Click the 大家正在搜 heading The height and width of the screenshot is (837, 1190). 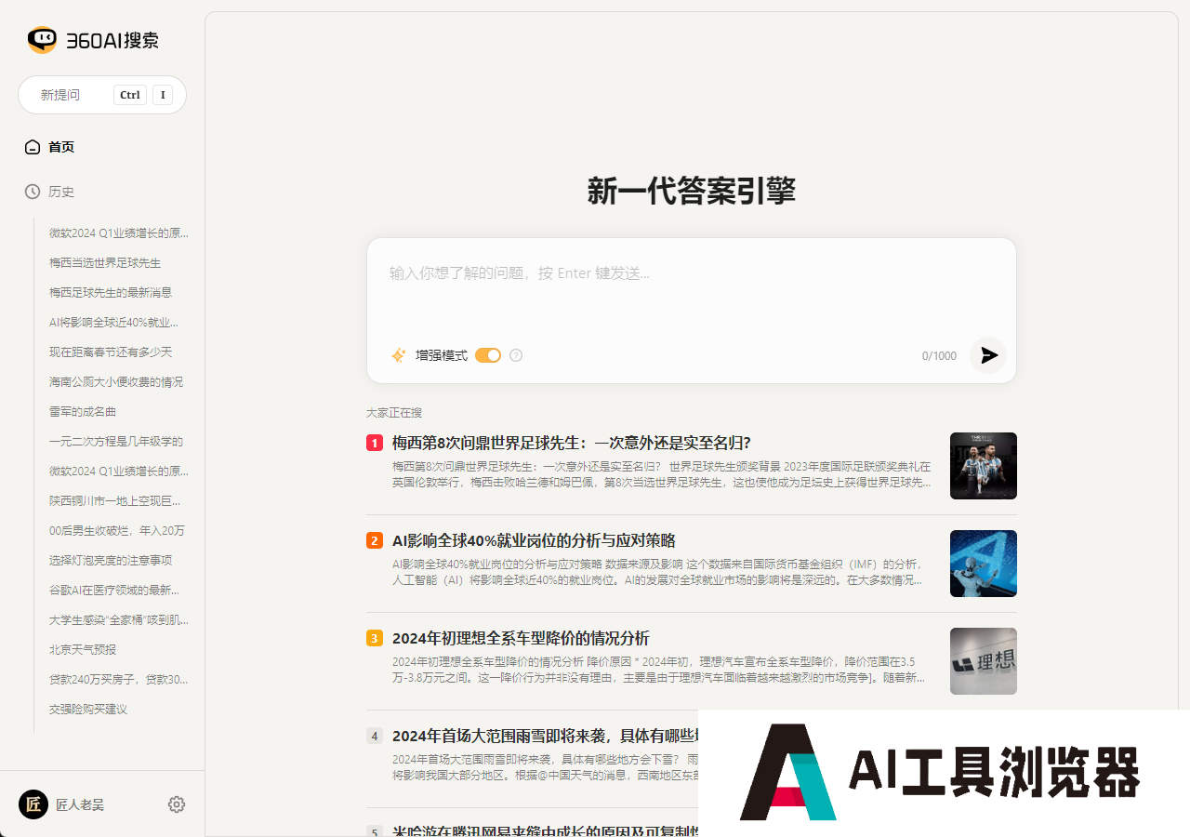pyautogui.click(x=394, y=413)
